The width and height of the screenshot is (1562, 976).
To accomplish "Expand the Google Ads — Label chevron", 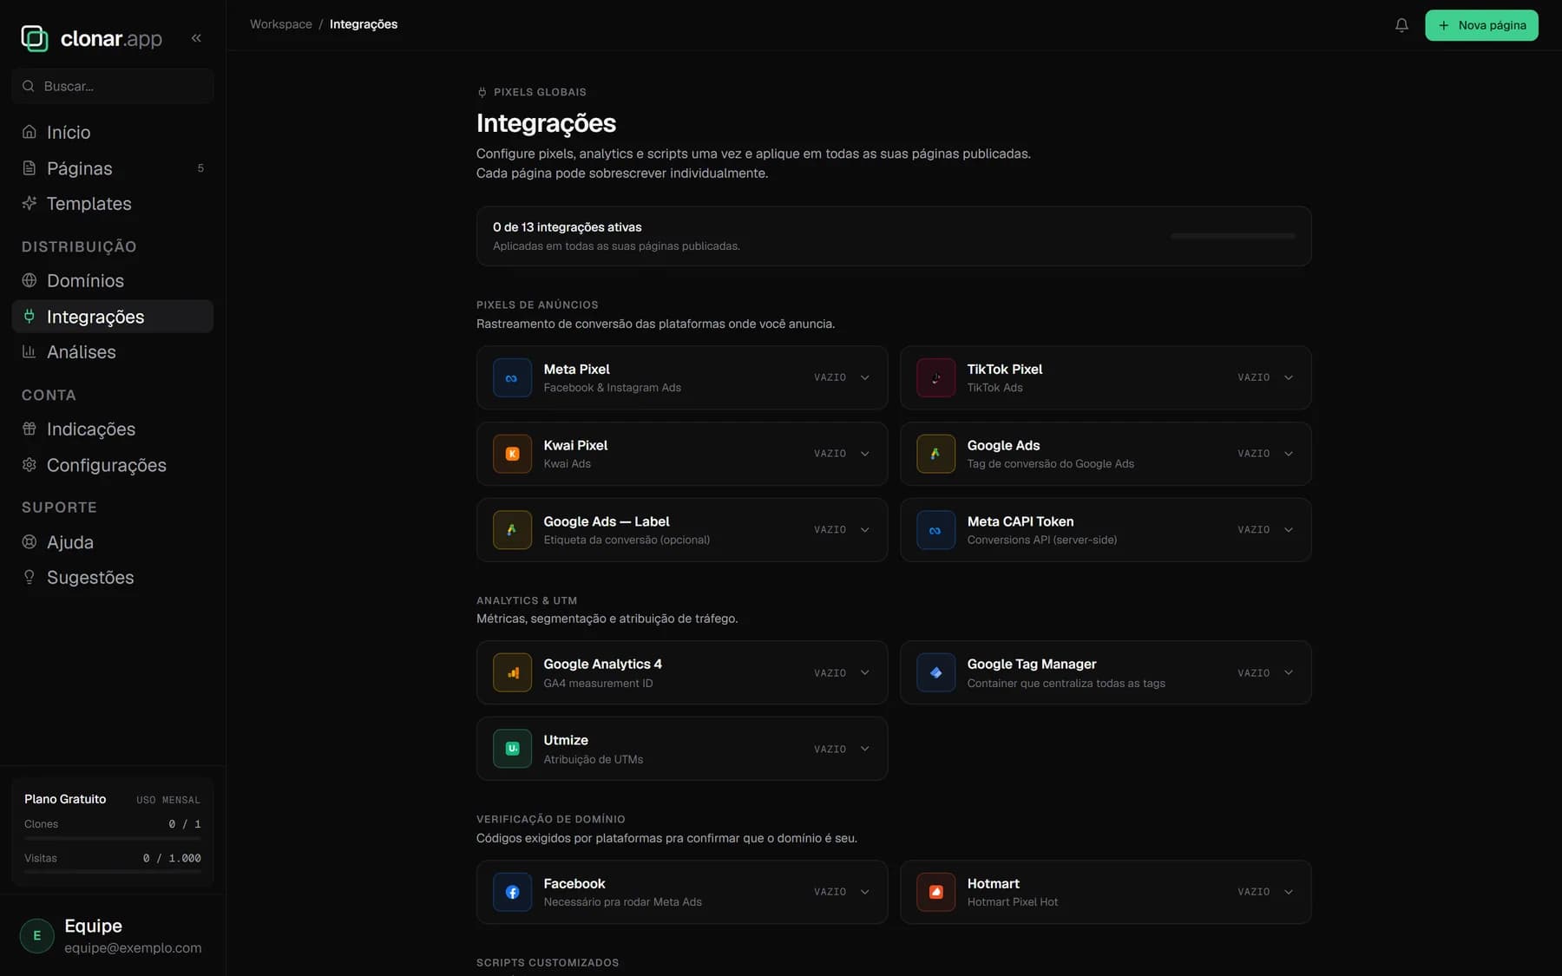I will pos(864,530).
